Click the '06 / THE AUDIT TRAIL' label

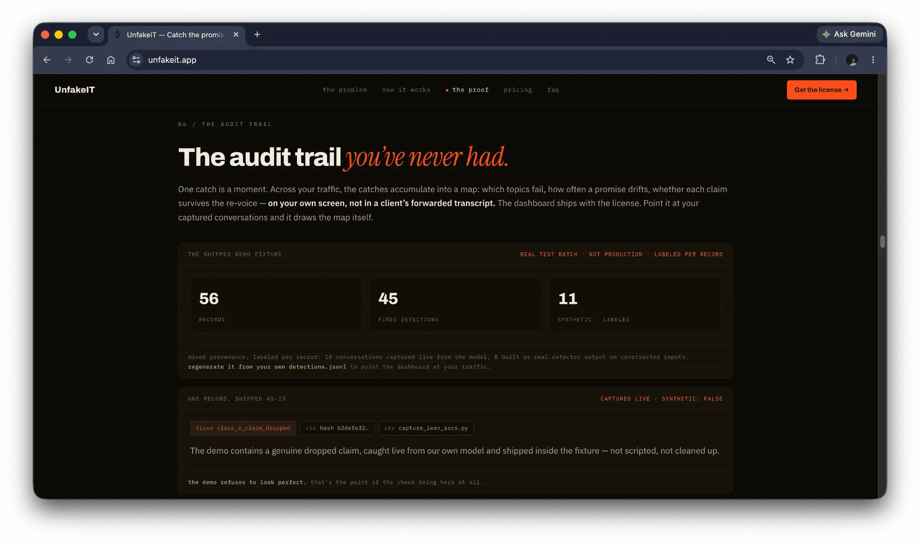tap(225, 124)
